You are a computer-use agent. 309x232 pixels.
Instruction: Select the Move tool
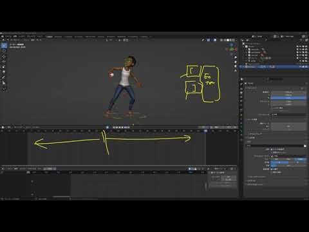[4, 56]
